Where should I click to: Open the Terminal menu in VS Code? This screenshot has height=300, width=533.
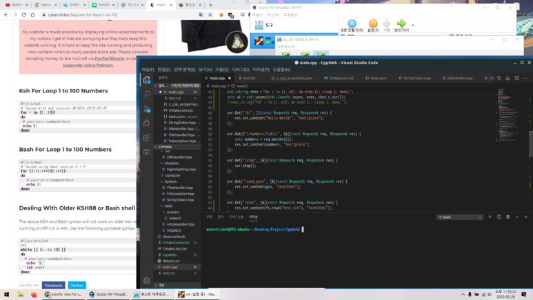tap(261, 70)
